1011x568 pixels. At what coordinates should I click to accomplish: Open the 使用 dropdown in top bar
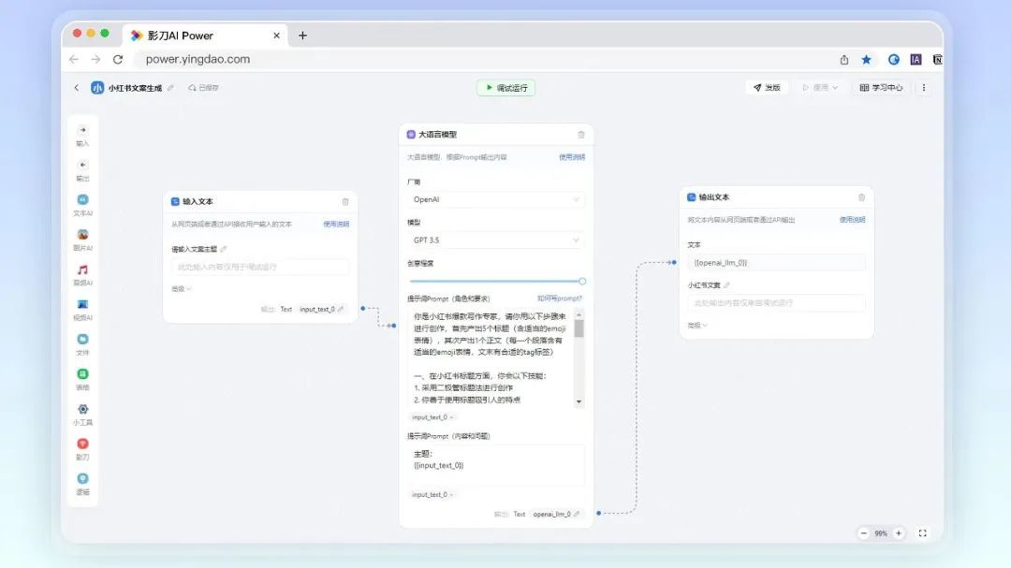point(819,88)
